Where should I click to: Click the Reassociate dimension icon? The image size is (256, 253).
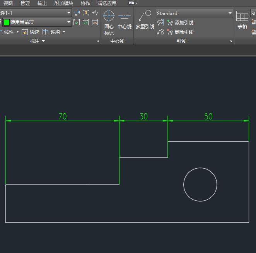pyautogui.click(x=95, y=22)
